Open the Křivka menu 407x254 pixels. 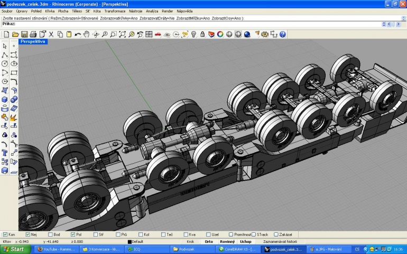tap(50, 11)
